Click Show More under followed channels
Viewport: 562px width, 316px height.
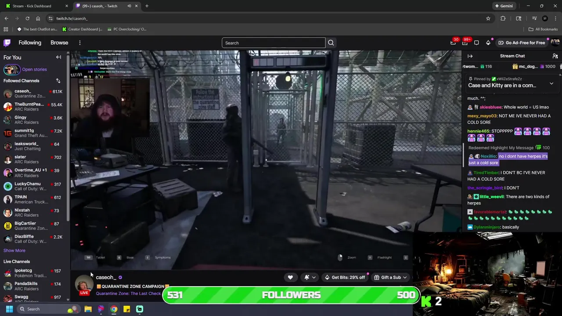pyautogui.click(x=14, y=251)
